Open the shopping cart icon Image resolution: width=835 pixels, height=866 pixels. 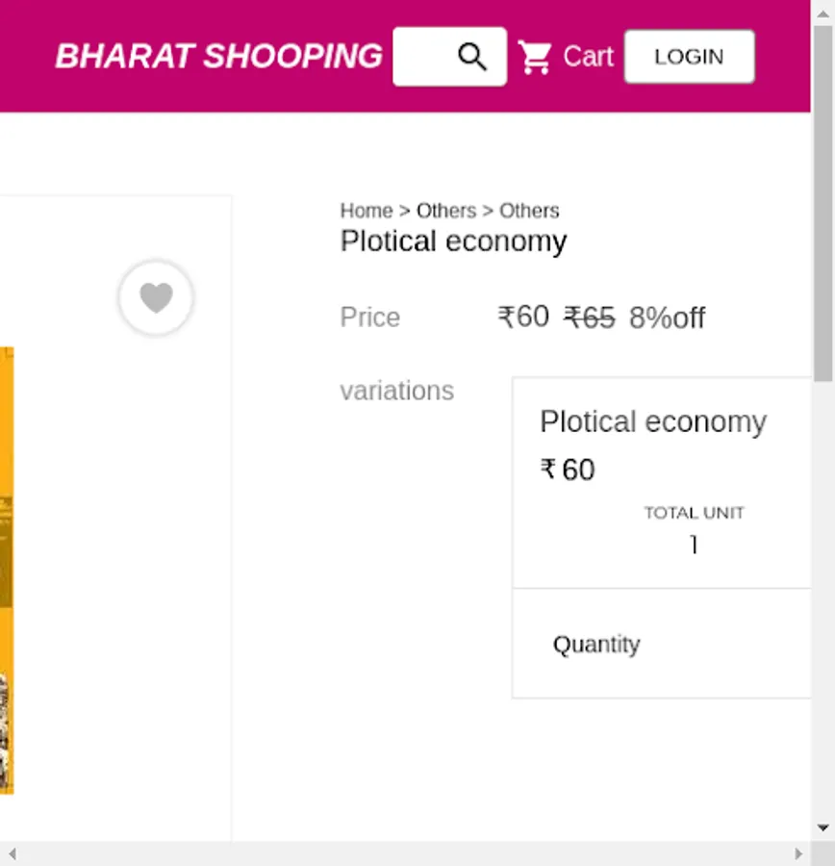535,58
